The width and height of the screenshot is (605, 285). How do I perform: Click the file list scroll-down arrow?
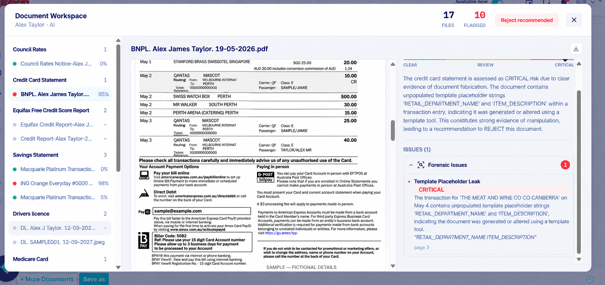coord(118,267)
